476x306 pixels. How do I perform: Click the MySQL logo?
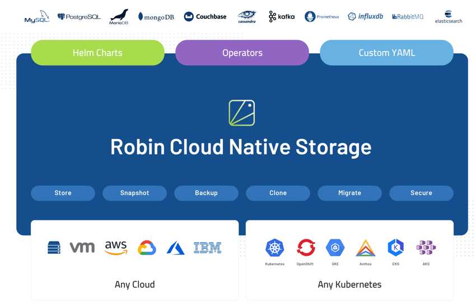point(37,17)
